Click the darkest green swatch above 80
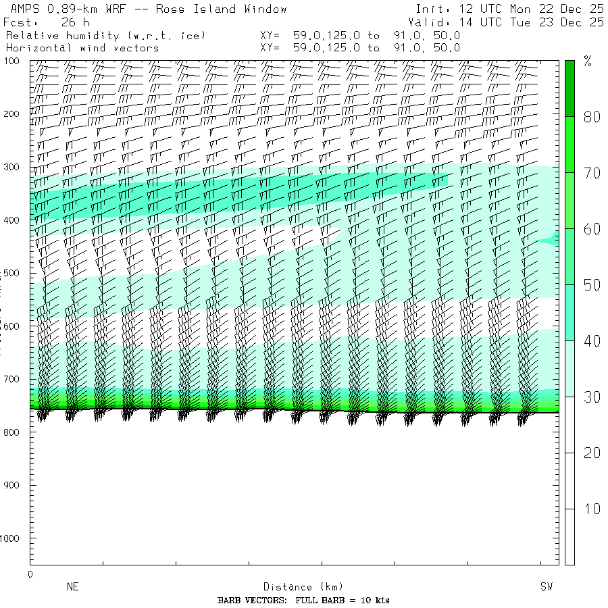Viewport: 608px width, 608px height. point(569,88)
